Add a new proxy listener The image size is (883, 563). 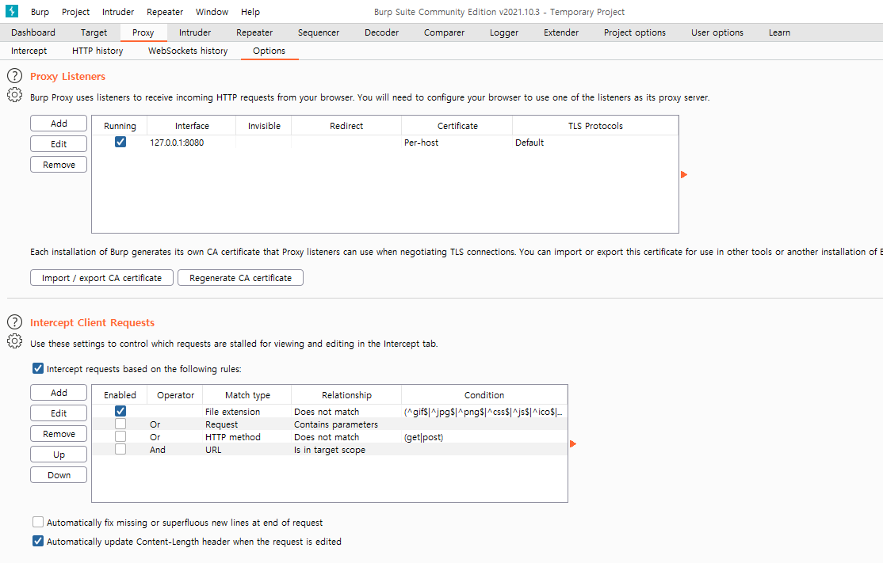point(59,124)
